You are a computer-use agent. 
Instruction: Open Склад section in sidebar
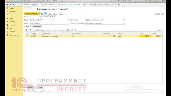pos(11,18)
